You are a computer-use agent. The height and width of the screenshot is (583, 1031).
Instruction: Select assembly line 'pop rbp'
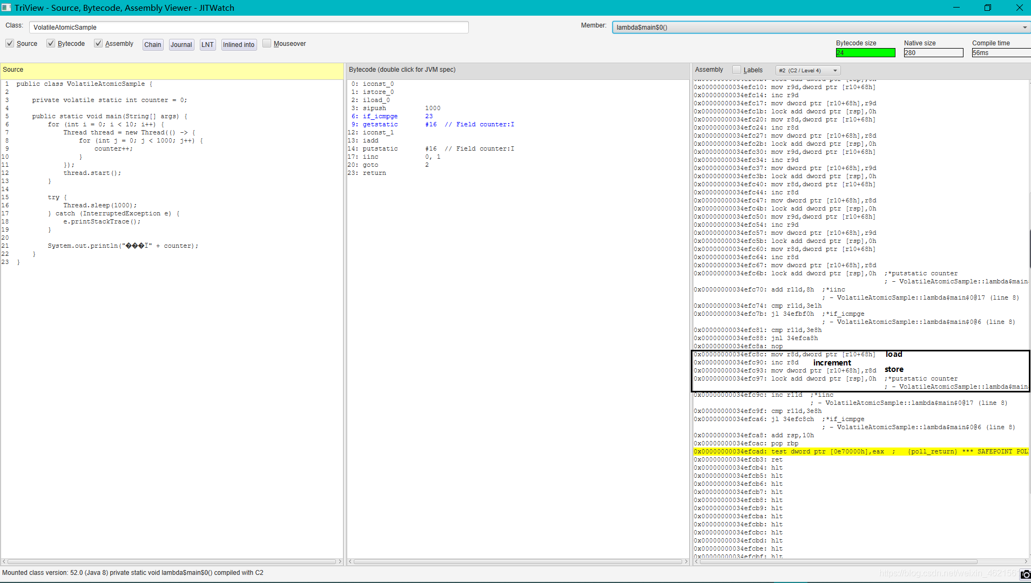(746, 443)
